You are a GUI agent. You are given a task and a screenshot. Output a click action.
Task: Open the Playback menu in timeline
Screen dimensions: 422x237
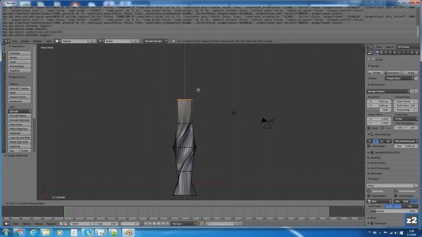tap(51, 224)
